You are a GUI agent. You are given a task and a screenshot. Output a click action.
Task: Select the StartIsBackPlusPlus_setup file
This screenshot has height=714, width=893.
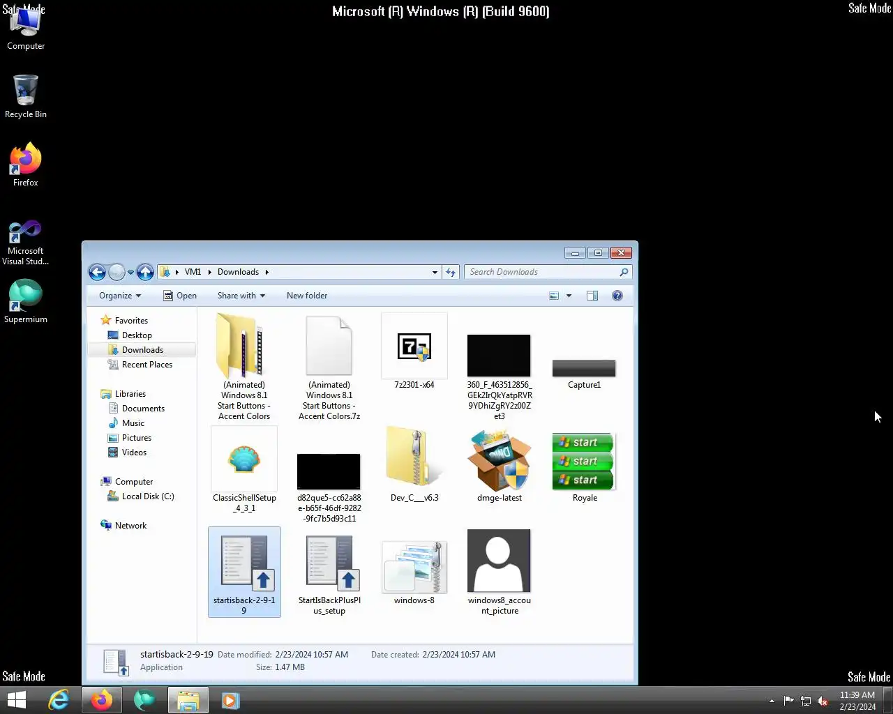pos(329,575)
